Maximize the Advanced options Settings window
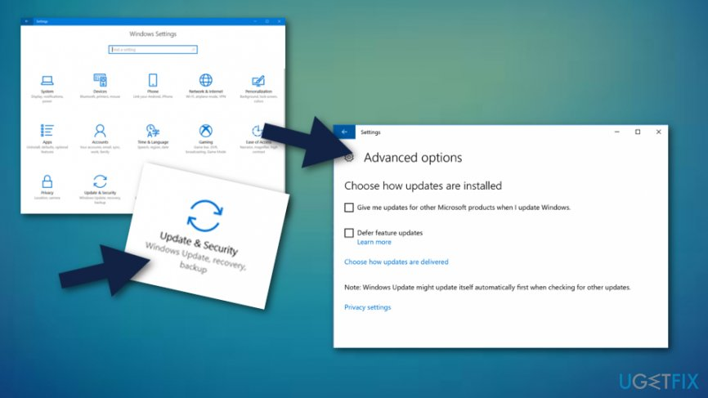This screenshot has height=398, width=708. coord(638,132)
